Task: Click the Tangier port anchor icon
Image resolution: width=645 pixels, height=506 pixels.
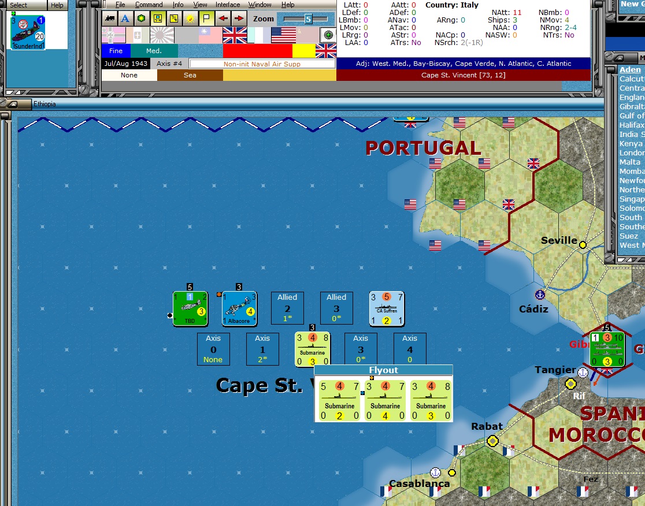Action: click(x=583, y=373)
